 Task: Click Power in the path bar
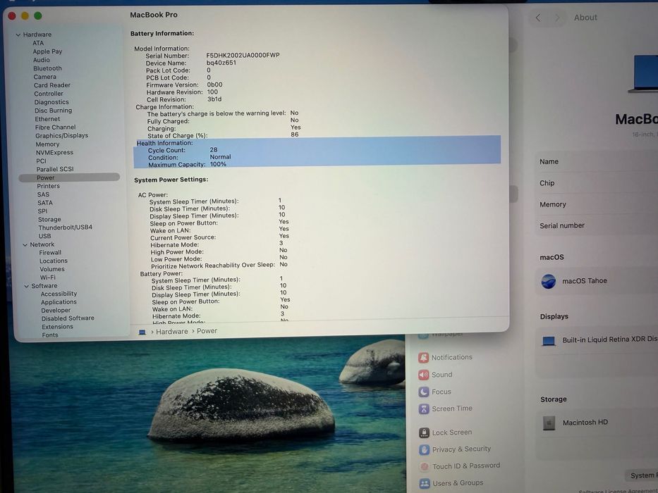click(x=207, y=331)
